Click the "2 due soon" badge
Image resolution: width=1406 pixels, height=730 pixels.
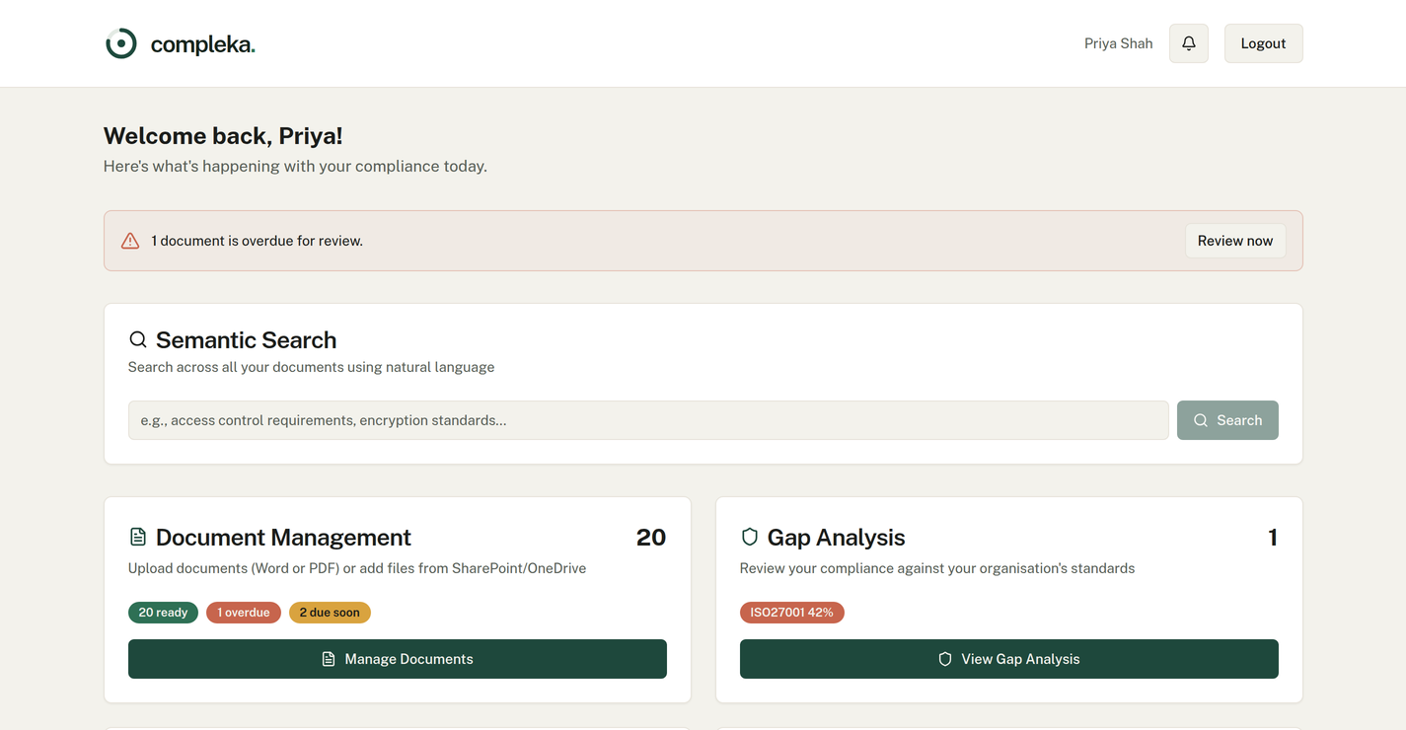(x=330, y=613)
